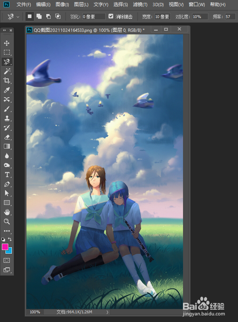
Task: Select the Move tool
Action: (7, 43)
